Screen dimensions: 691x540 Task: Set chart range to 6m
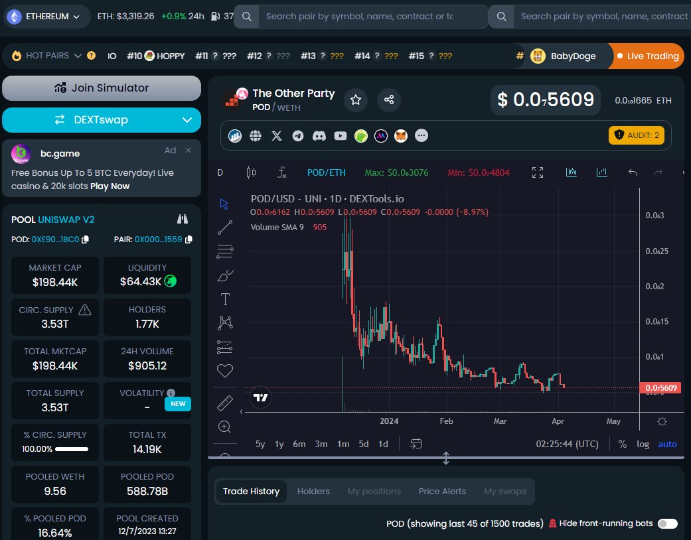tap(299, 444)
